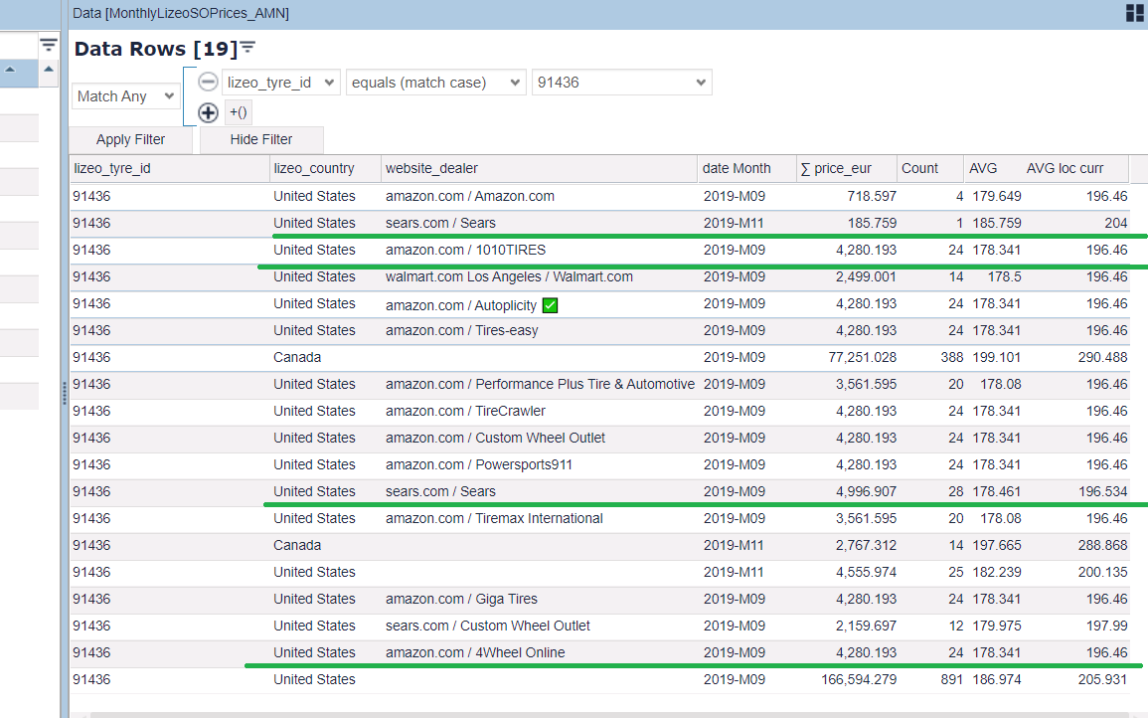
Task: Open the lizeo_tyre_id field dropdown
Action: tap(281, 83)
